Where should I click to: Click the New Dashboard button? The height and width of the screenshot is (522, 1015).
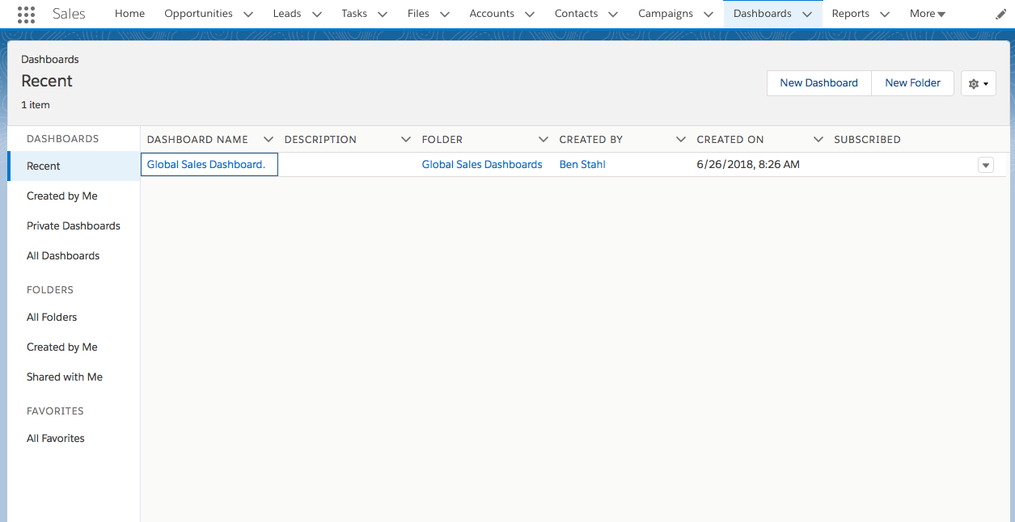point(818,83)
